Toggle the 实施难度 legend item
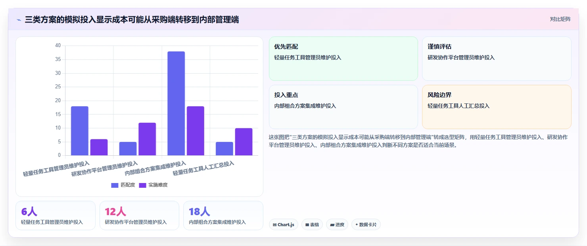The width and height of the screenshot is (587, 246). [153, 185]
